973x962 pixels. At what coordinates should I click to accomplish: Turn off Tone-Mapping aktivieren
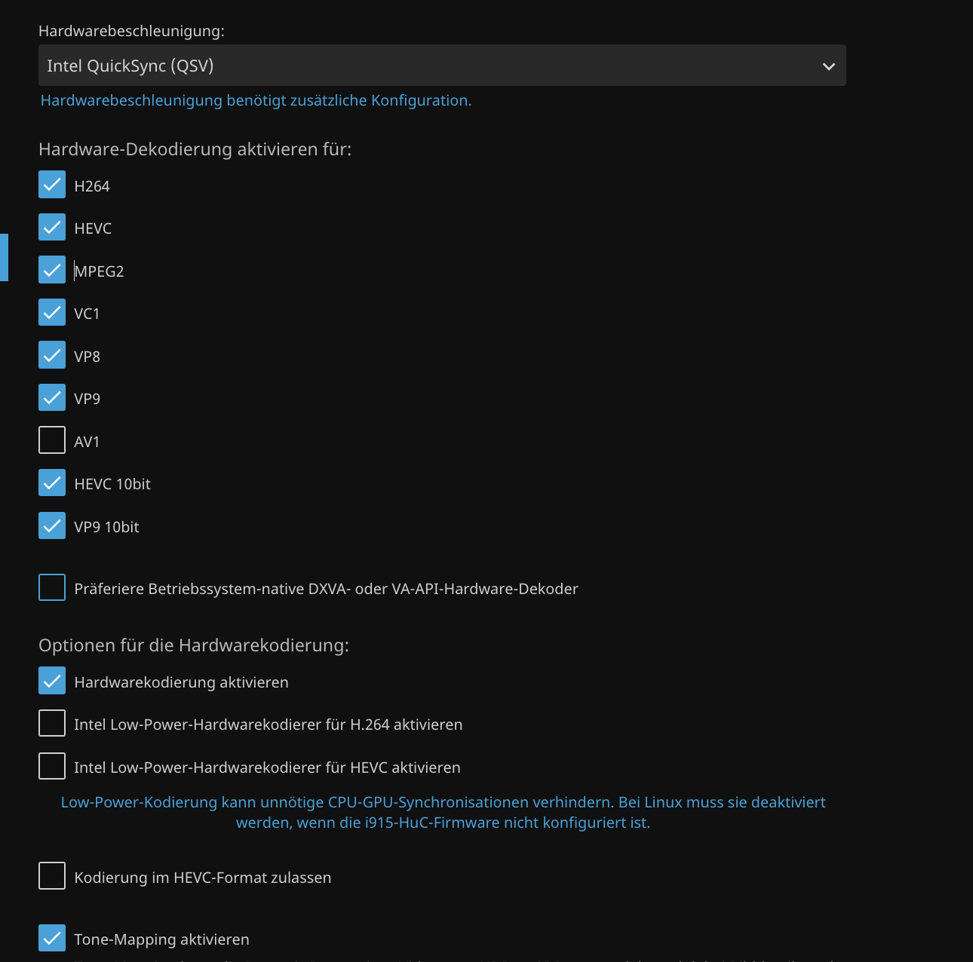click(52, 939)
